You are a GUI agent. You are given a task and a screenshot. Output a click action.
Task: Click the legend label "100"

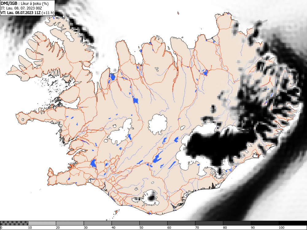[x=282, y=228]
